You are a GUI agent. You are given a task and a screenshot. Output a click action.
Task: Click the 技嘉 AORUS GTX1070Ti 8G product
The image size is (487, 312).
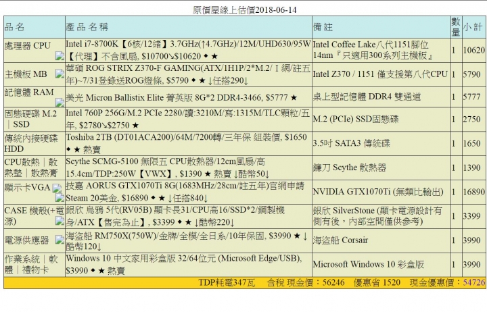coord(185,192)
